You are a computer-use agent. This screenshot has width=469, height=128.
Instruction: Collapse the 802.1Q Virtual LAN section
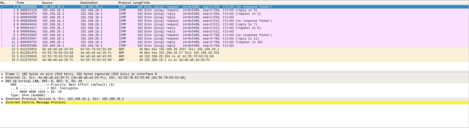coord(2,81)
